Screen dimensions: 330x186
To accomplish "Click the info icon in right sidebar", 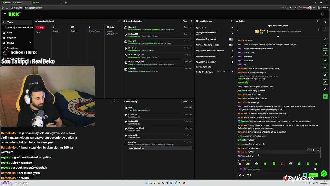I will pyautogui.click(x=325, y=22).
